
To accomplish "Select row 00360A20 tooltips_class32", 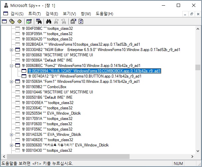I will click(47, 39).
